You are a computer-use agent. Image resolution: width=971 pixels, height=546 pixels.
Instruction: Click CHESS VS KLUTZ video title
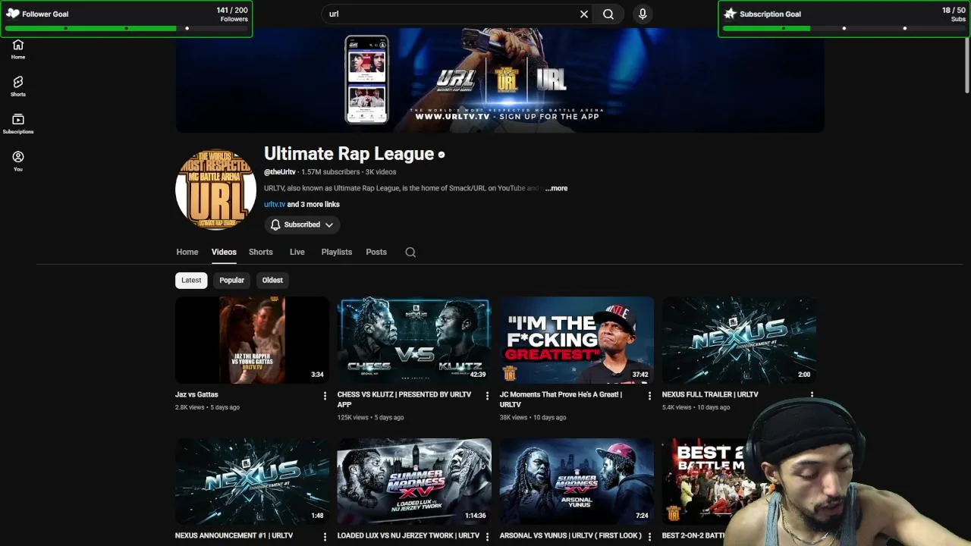(404, 400)
